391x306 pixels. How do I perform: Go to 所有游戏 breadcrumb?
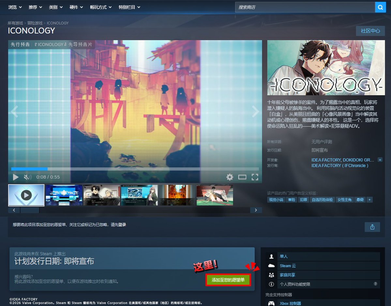(15, 23)
